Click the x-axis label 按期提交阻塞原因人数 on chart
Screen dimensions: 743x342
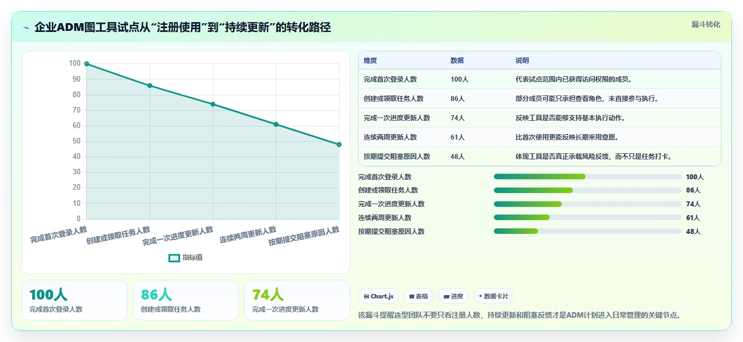tap(304, 236)
